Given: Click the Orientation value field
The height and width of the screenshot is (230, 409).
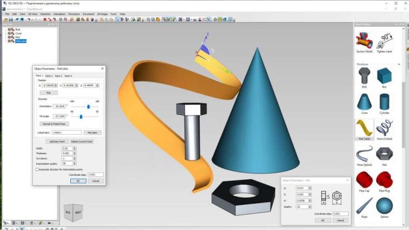Looking at the screenshot, I should click(x=59, y=106).
